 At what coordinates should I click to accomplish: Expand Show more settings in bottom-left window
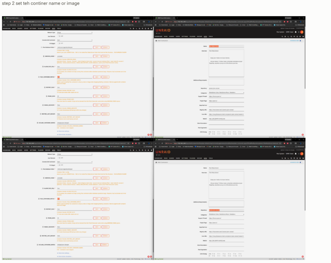click(63, 253)
